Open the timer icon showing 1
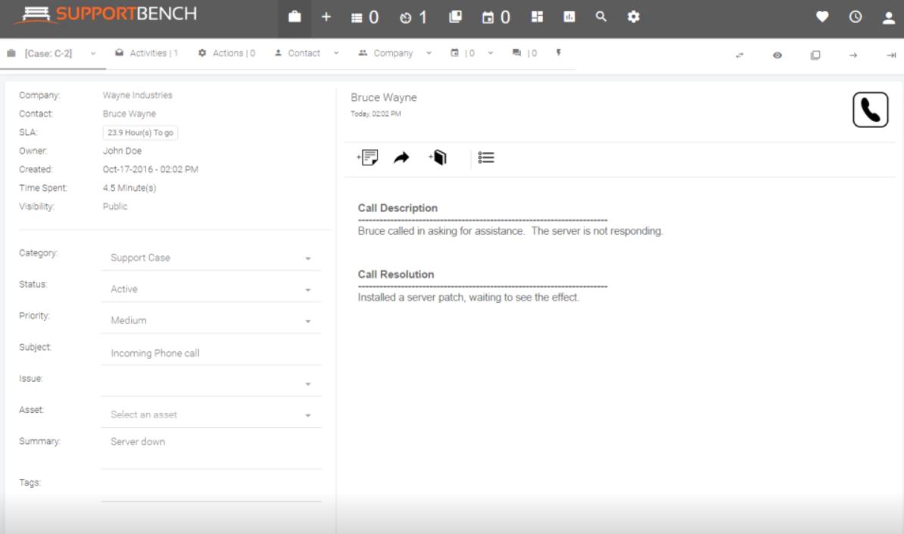Viewport: 904px width, 534px height. [x=413, y=17]
